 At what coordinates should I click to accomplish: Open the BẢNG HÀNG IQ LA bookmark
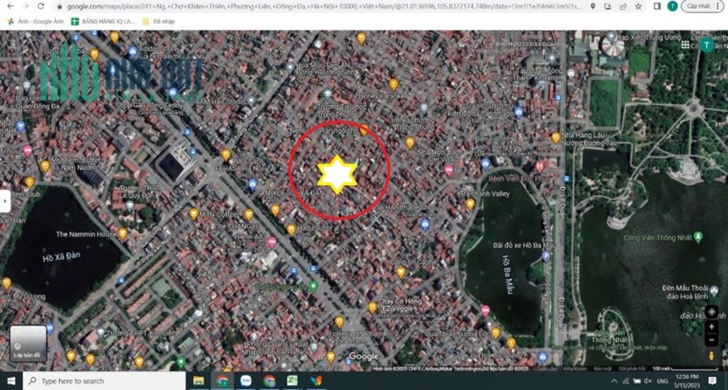pos(103,21)
